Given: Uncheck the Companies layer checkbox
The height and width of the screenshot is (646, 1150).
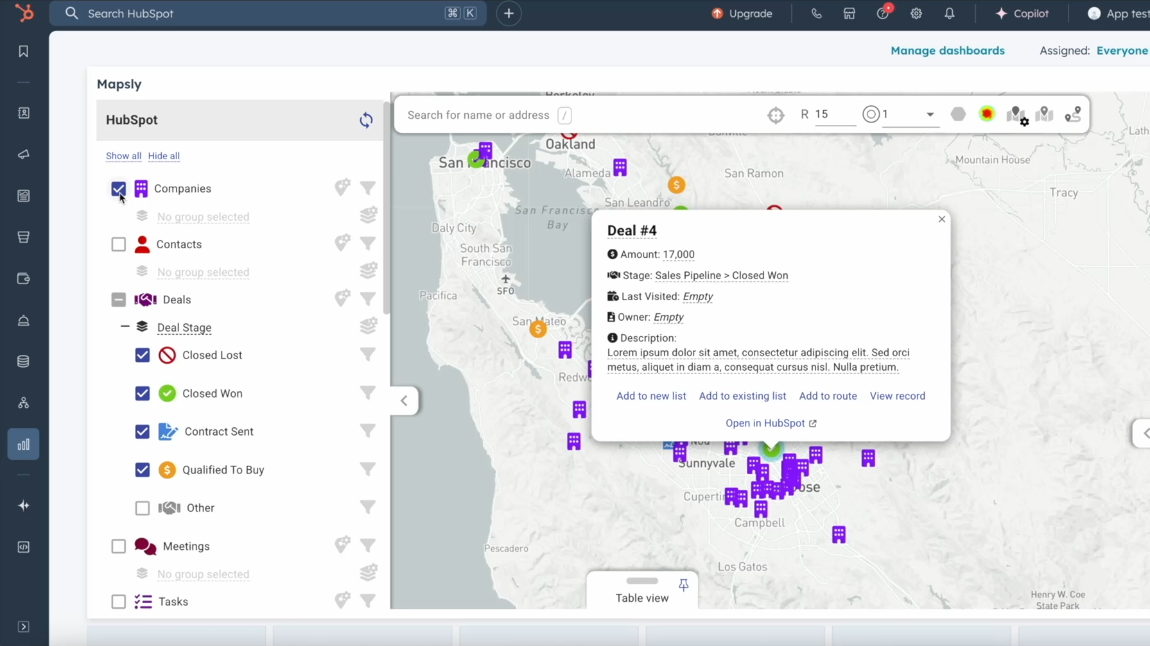Looking at the screenshot, I should point(119,189).
